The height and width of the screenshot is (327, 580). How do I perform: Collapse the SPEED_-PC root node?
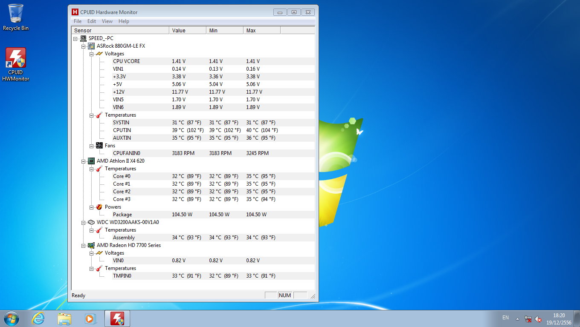point(75,38)
